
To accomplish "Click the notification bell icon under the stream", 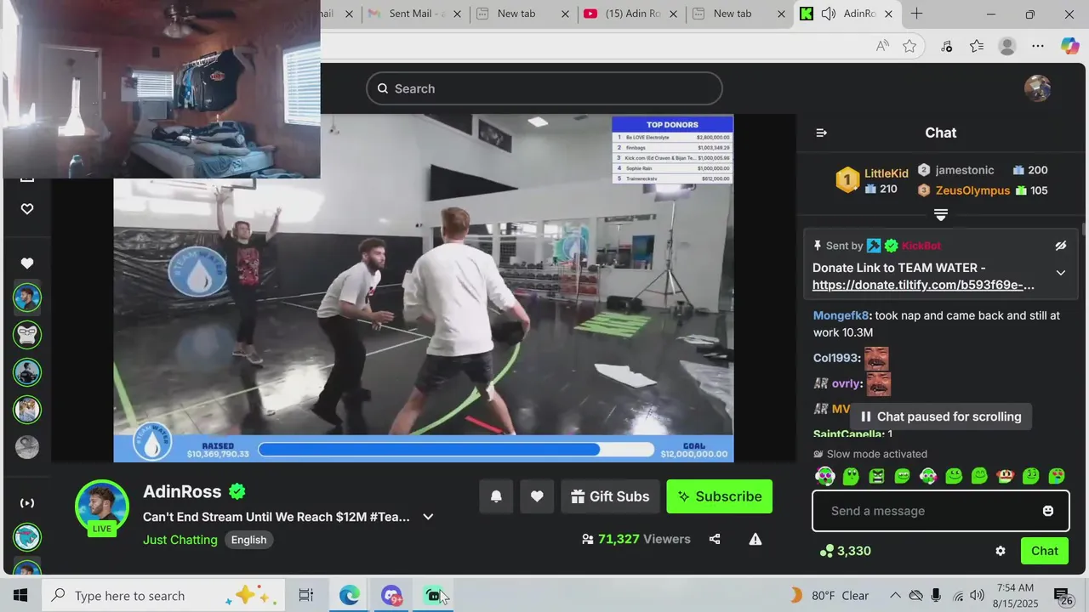I will (x=496, y=496).
